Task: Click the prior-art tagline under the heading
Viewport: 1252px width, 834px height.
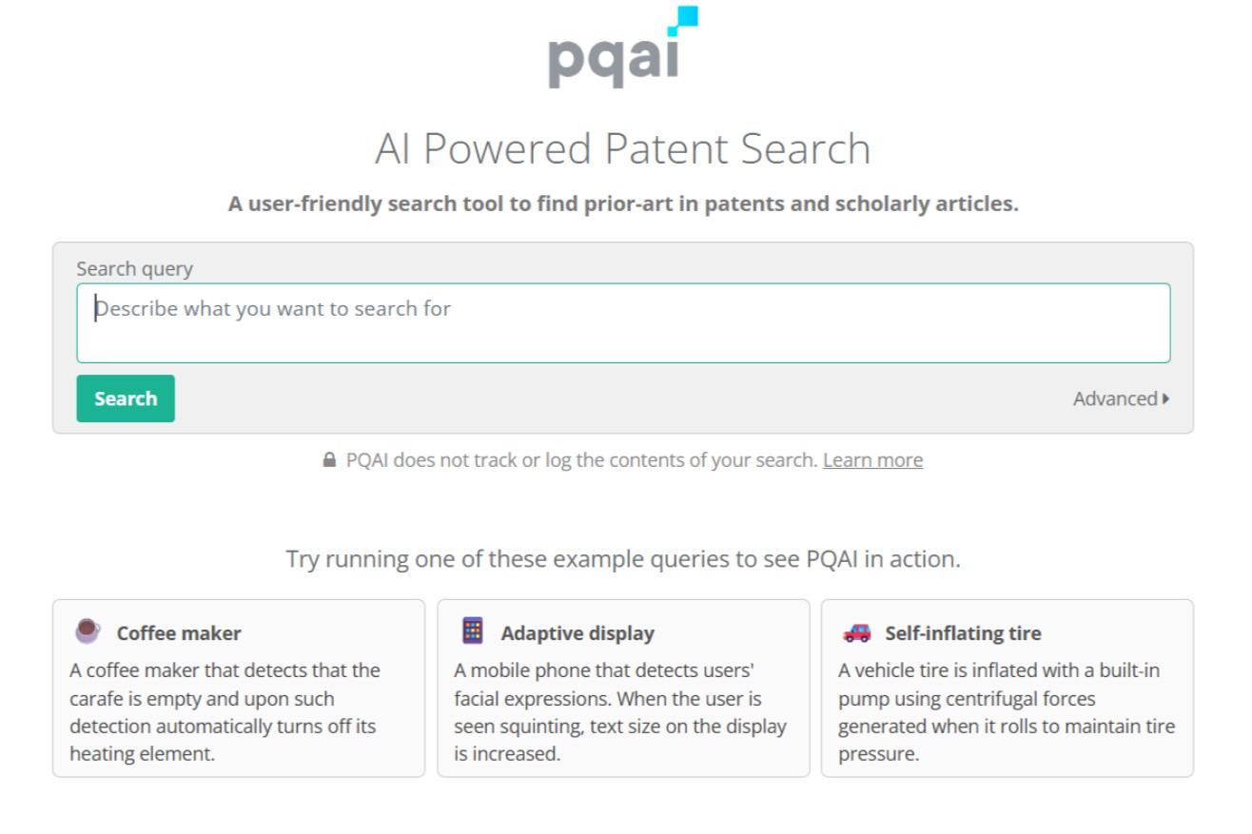Action: pos(623,204)
